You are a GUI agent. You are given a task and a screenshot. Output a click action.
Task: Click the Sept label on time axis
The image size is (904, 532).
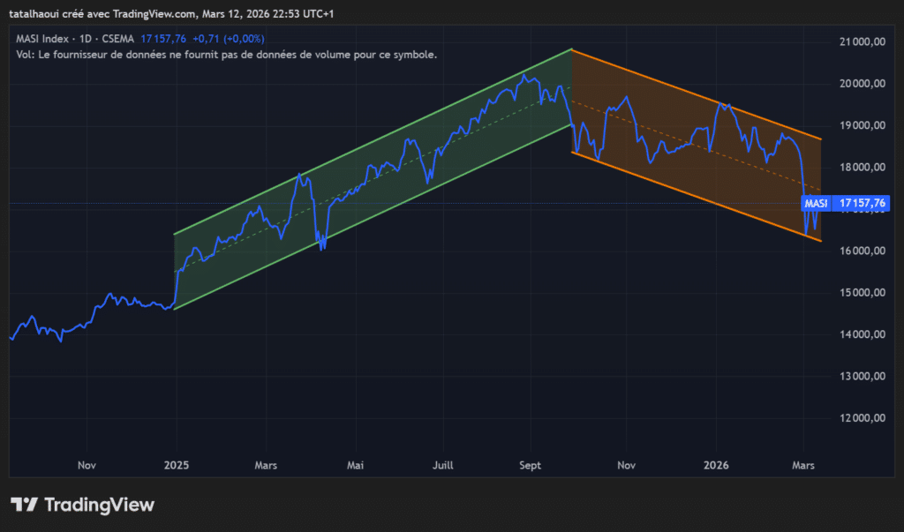click(531, 464)
